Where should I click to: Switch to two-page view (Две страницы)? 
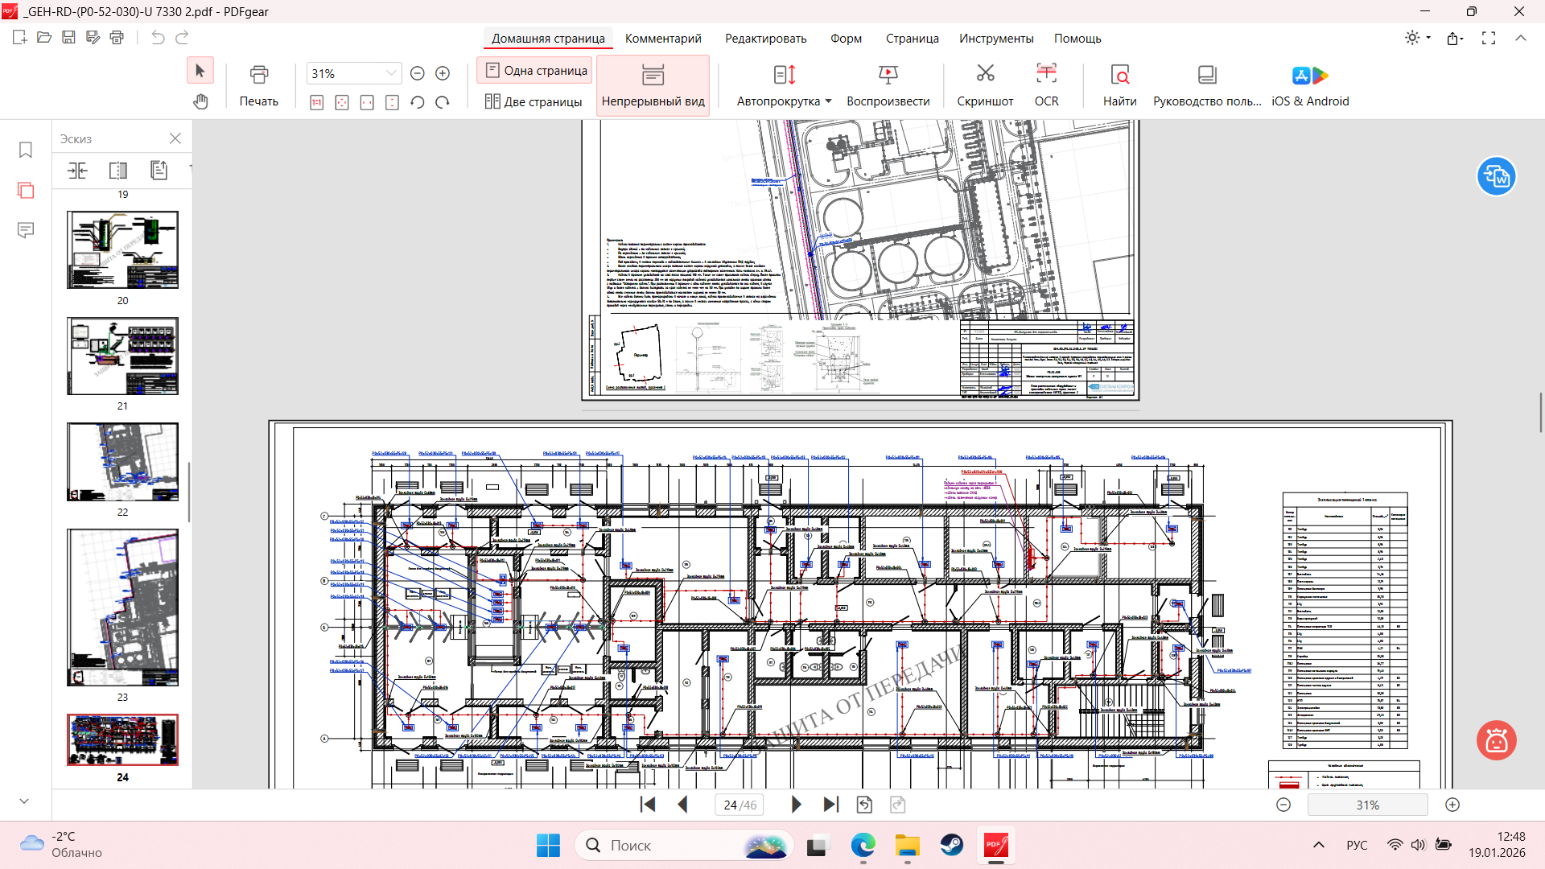pos(534,101)
